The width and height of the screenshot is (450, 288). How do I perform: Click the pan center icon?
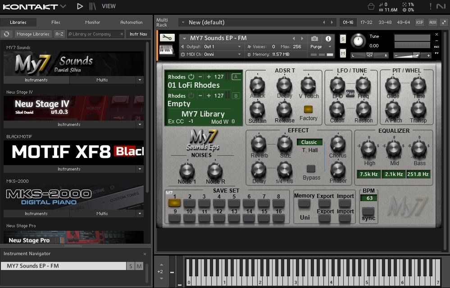(369, 56)
